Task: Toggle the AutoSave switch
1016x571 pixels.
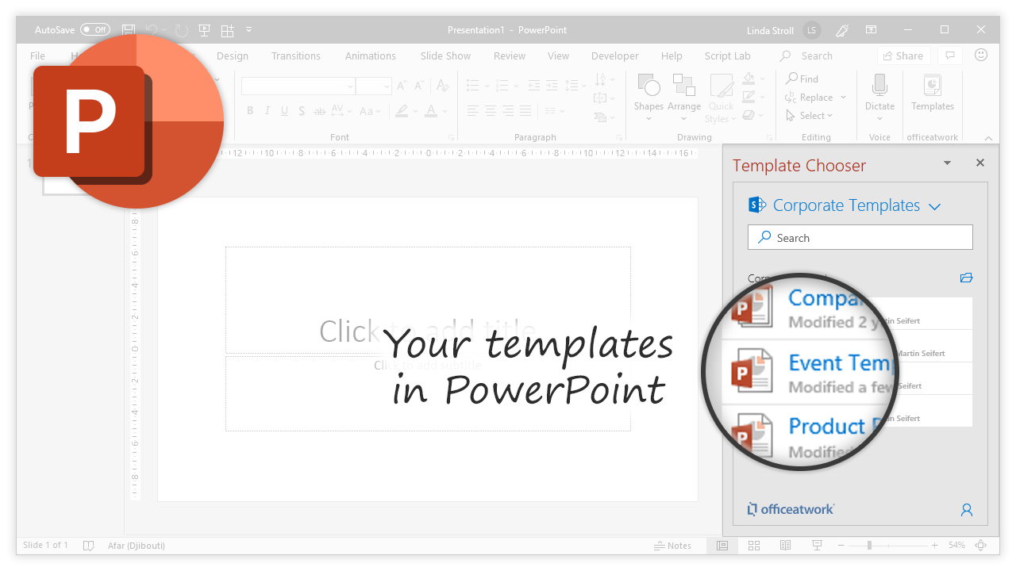Action: pos(95,30)
